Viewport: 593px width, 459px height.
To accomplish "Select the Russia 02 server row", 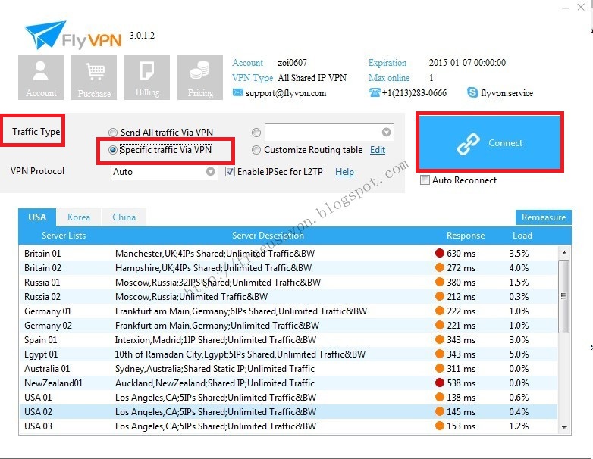I will [288, 296].
